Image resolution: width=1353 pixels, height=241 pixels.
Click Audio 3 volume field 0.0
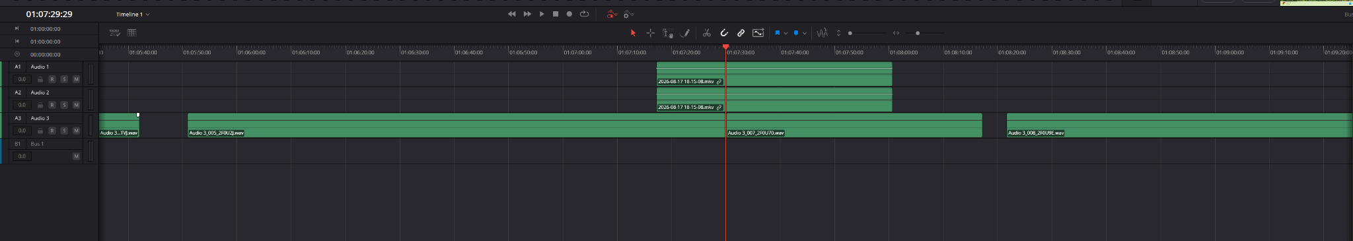click(x=22, y=131)
